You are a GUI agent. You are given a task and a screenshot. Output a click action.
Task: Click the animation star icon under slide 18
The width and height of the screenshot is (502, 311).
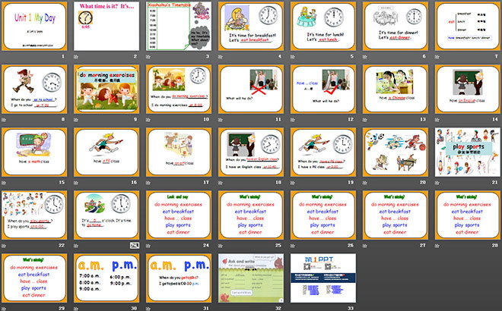(221, 183)
